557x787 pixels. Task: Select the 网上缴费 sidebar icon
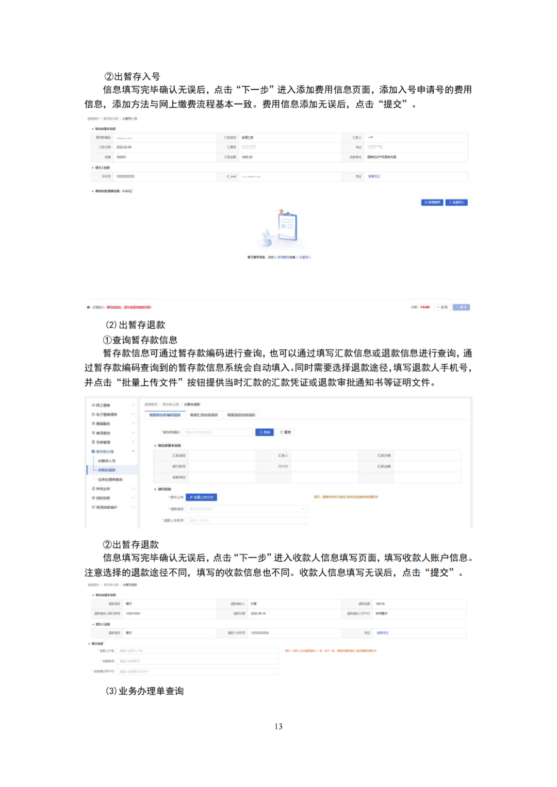click(93, 405)
